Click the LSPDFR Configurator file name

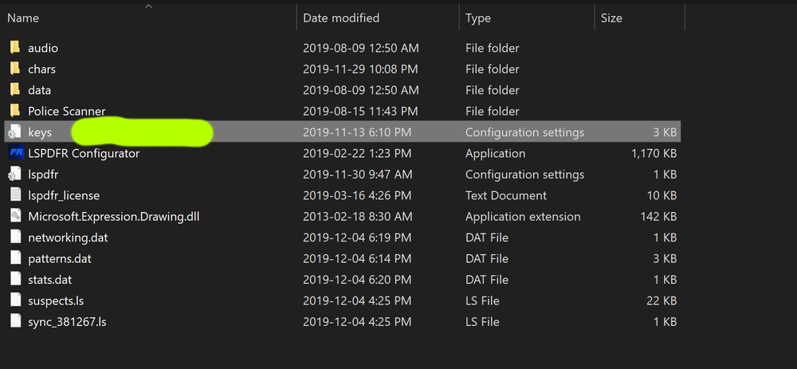pyautogui.click(x=84, y=153)
